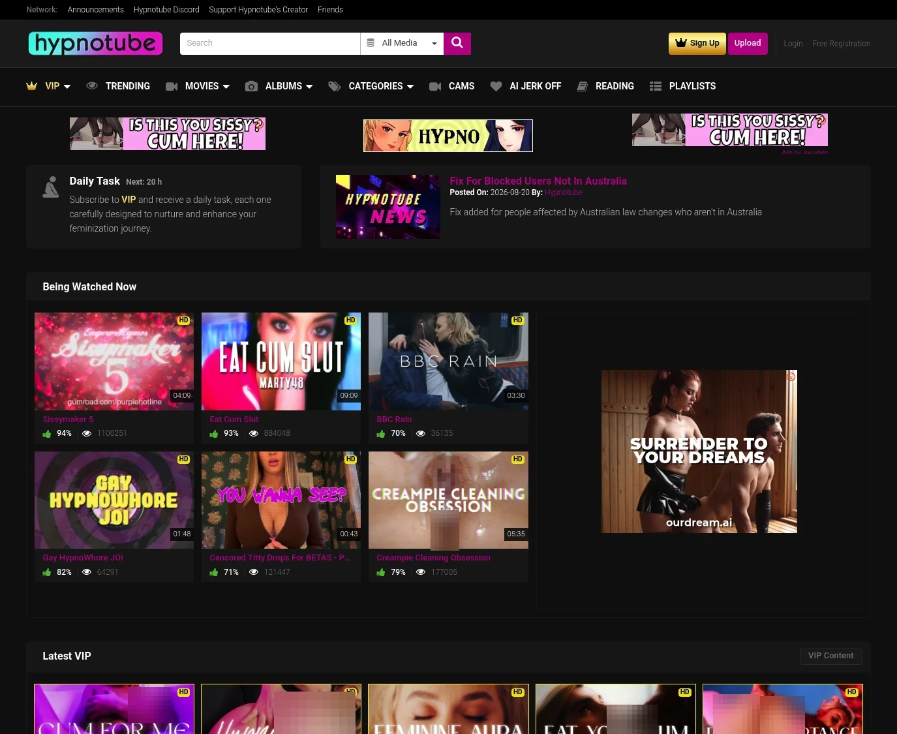Expand the Movies menu caret
The width and height of the screenshot is (897, 734).
(x=226, y=86)
